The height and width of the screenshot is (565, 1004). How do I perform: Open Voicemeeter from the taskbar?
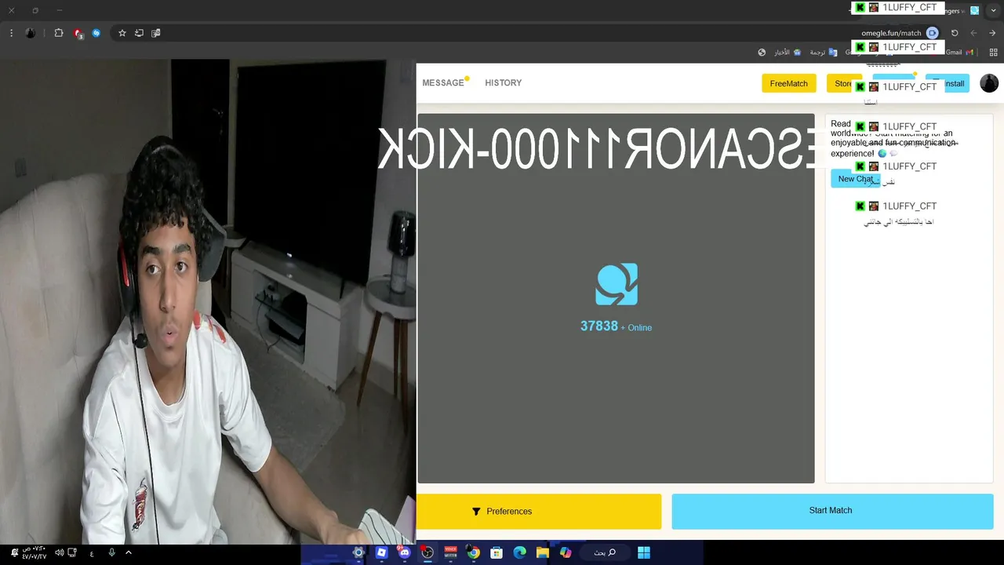(450, 553)
